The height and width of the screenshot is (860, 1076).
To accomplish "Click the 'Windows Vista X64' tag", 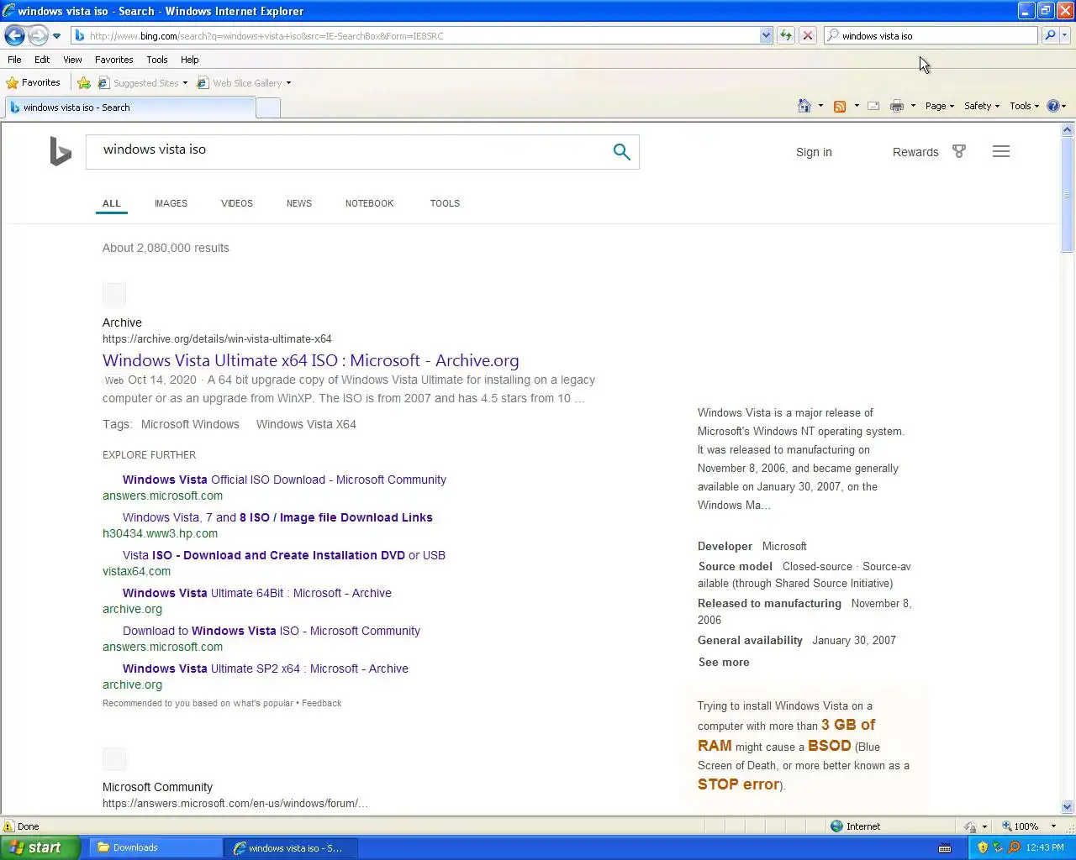I will [306, 424].
